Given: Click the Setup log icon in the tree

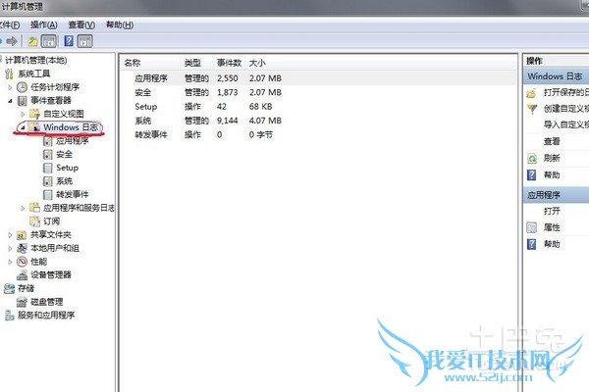Looking at the screenshot, I should (48, 168).
